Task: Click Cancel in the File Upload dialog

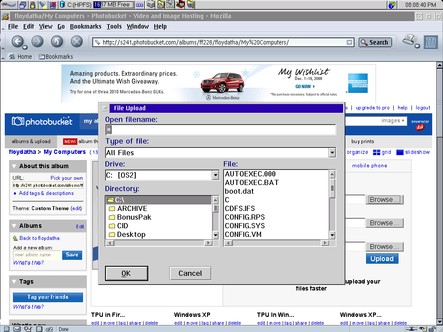Action: (x=190, y=273)
